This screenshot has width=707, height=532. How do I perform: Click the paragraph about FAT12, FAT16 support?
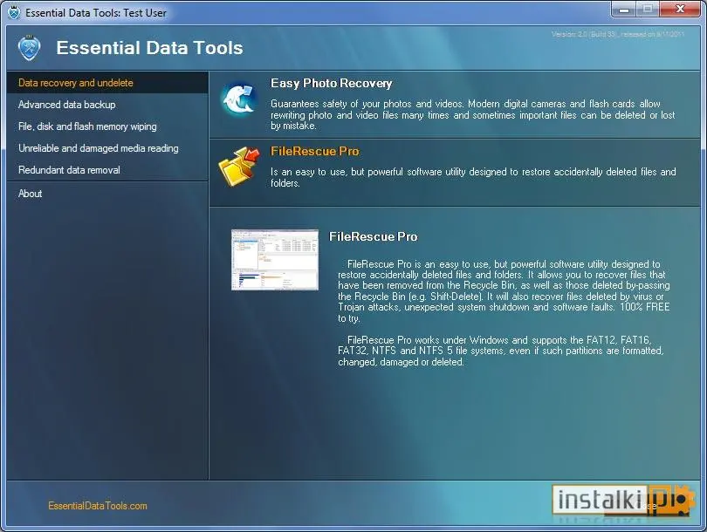tap(500, 351)
